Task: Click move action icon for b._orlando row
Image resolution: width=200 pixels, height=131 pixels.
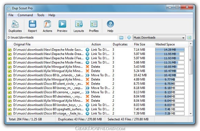Action: click(x=87, y=75)
